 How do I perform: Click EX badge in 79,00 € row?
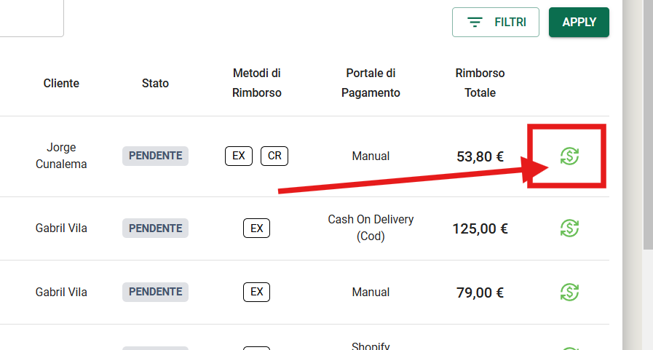[256, 292]
